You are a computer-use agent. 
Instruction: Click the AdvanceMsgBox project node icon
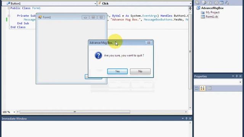pyautogui.click(x=198, y=8)
